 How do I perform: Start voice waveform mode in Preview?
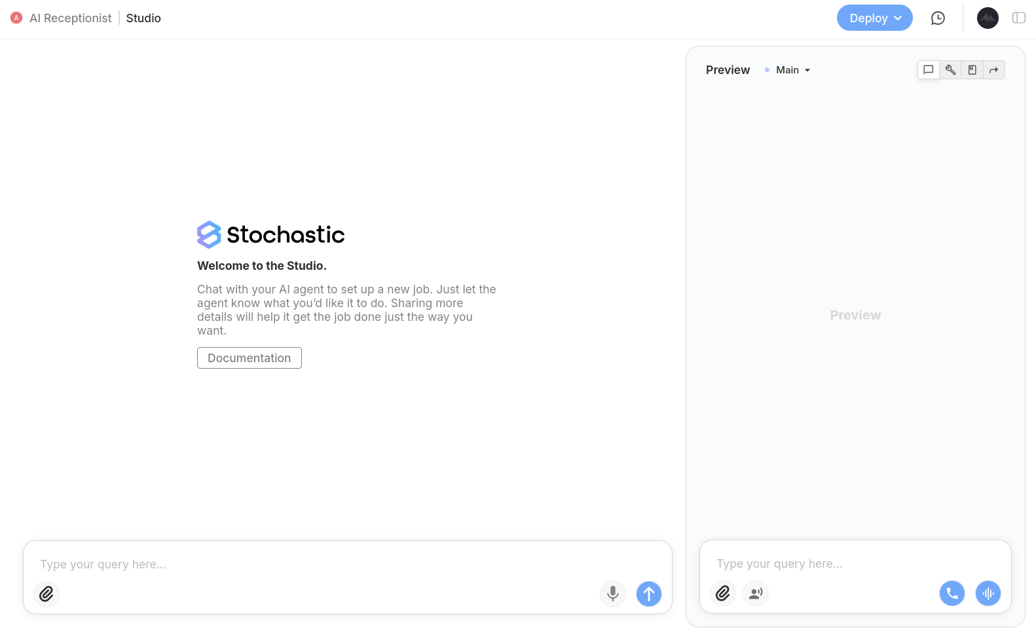click(x=988, y=593)
